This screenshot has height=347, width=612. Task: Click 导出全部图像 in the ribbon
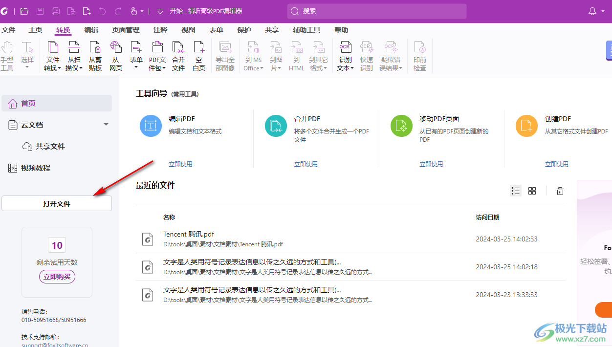pyautogui.click(x=225, y=56)
